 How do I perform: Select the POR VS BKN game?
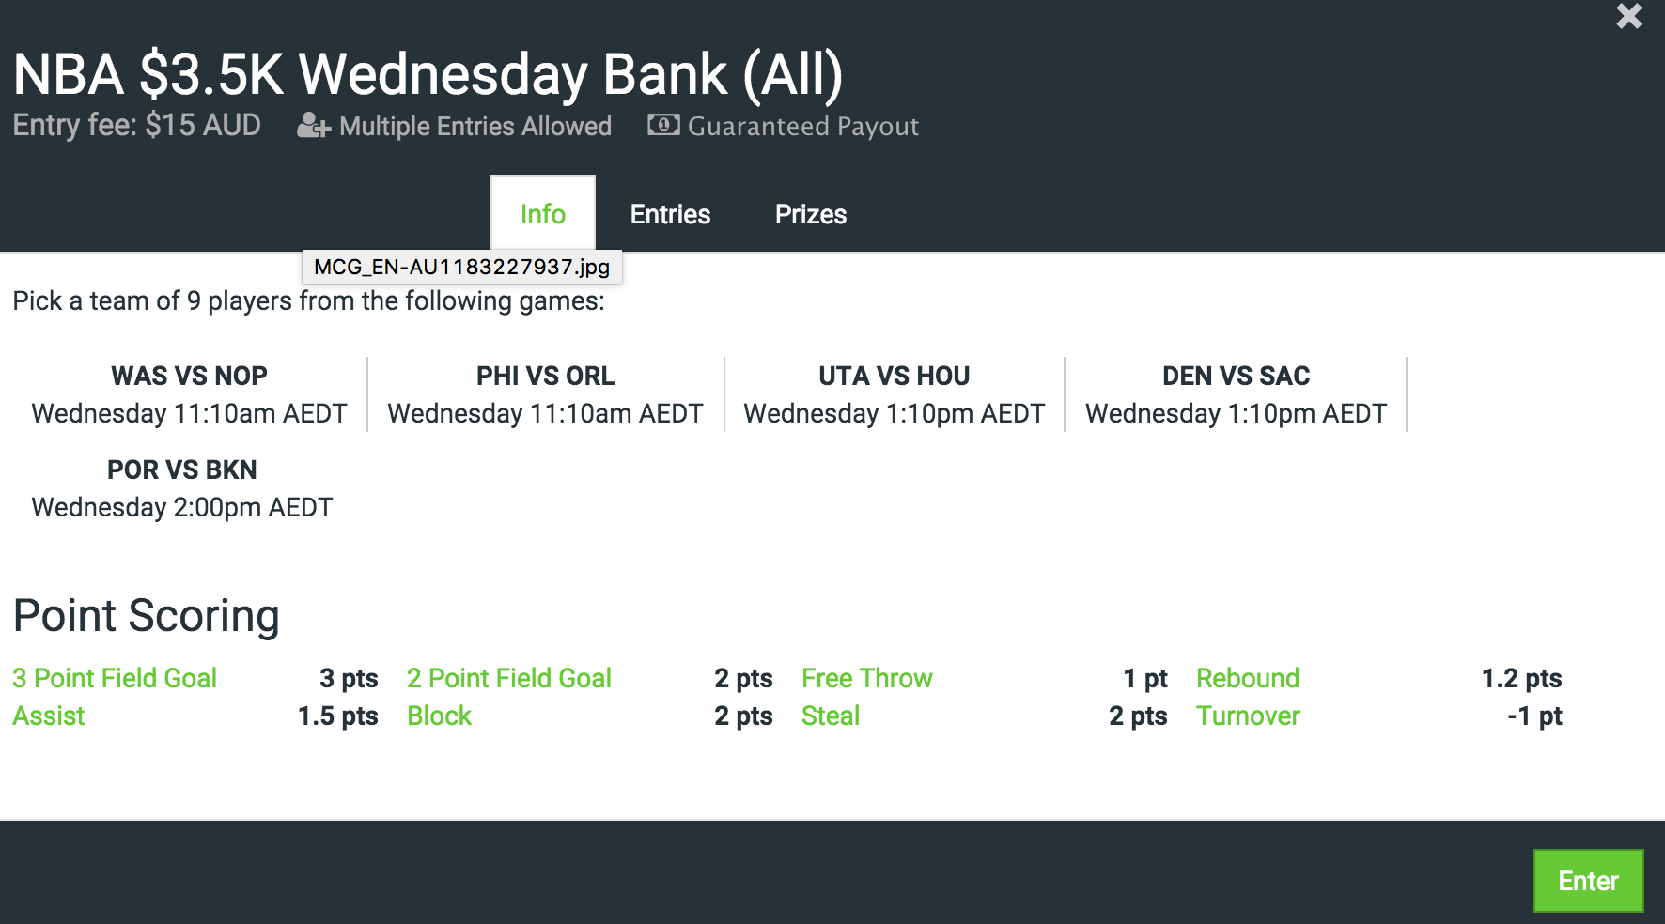pyautogui.click(x=182, y=488)
